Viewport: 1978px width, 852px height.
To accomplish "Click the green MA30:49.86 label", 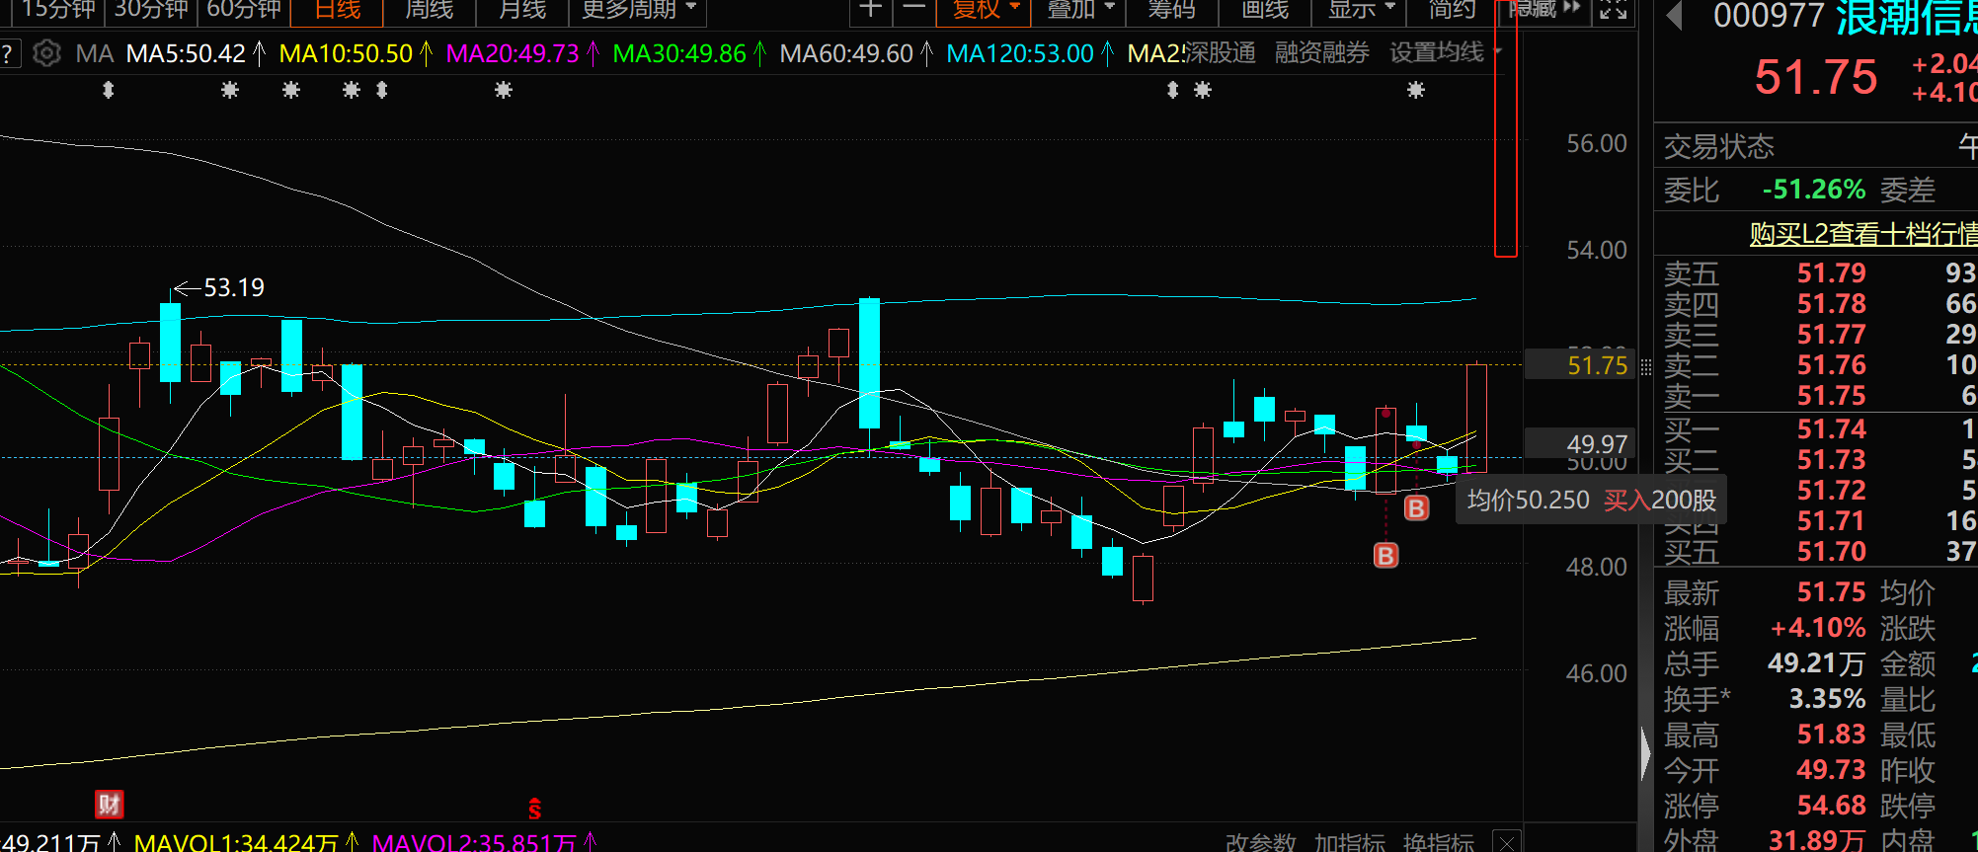I will tap(679, 53).
